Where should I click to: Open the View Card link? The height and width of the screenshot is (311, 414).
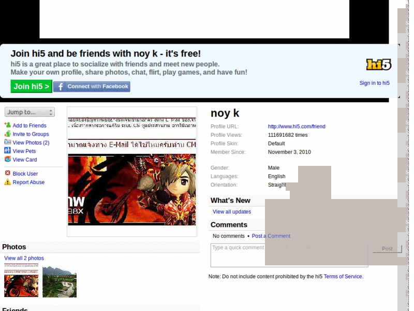pyautogui.click(x=25, y=160)
